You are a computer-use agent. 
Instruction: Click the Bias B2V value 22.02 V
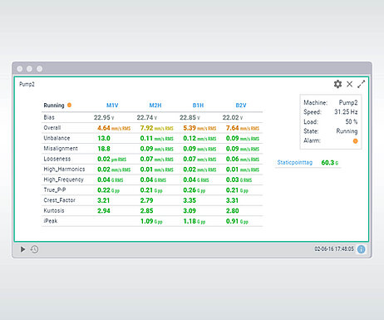click(x=233, y=117)
